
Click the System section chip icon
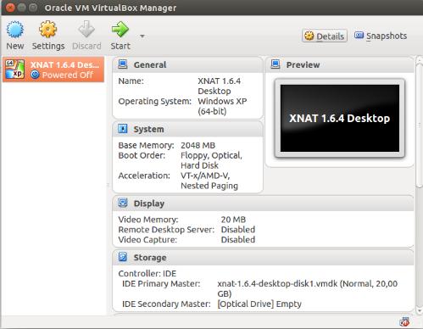click(x=123, y=129)
